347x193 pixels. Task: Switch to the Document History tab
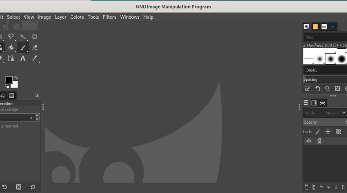333,26
